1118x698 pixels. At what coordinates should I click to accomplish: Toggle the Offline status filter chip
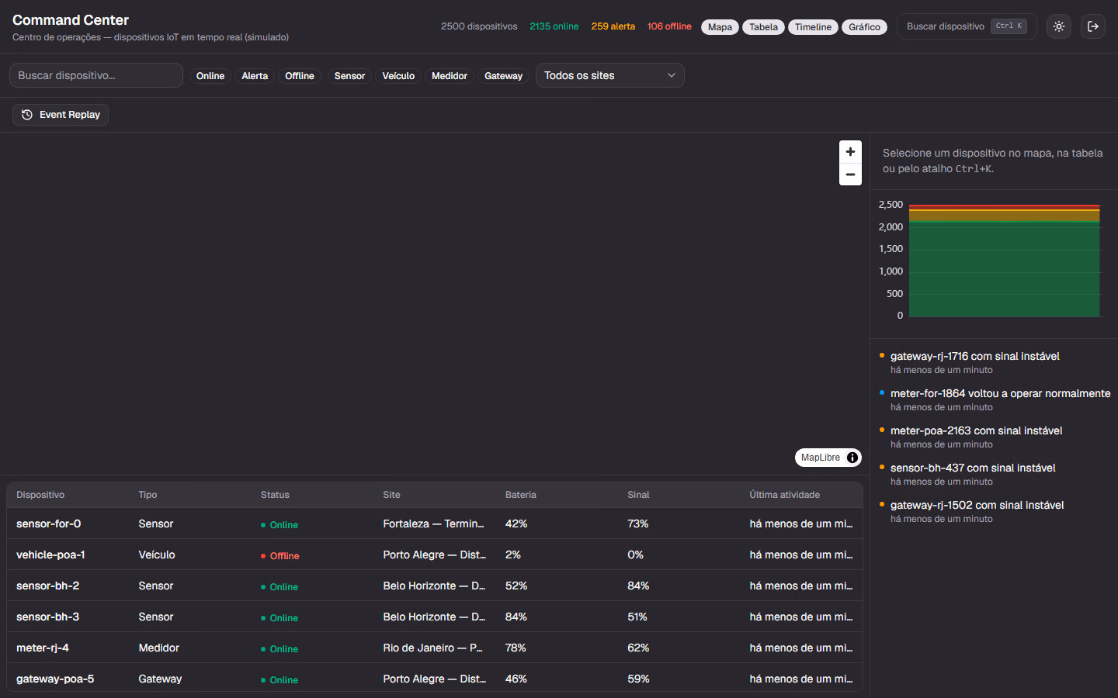click(x=300, y=76)
